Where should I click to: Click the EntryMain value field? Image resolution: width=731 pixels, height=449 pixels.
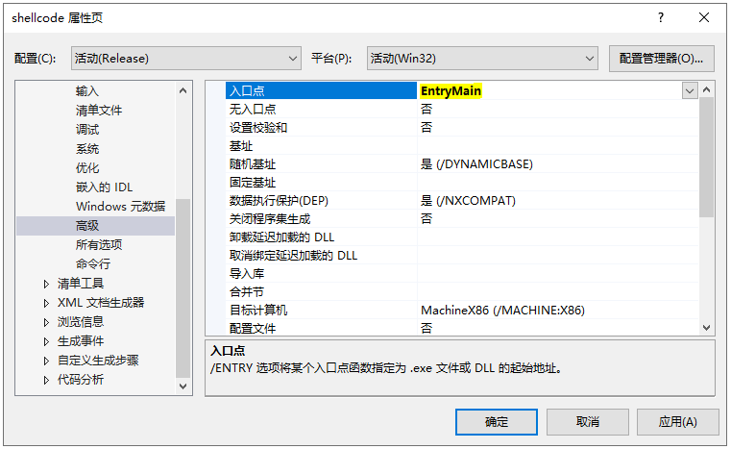pos(550,90)
